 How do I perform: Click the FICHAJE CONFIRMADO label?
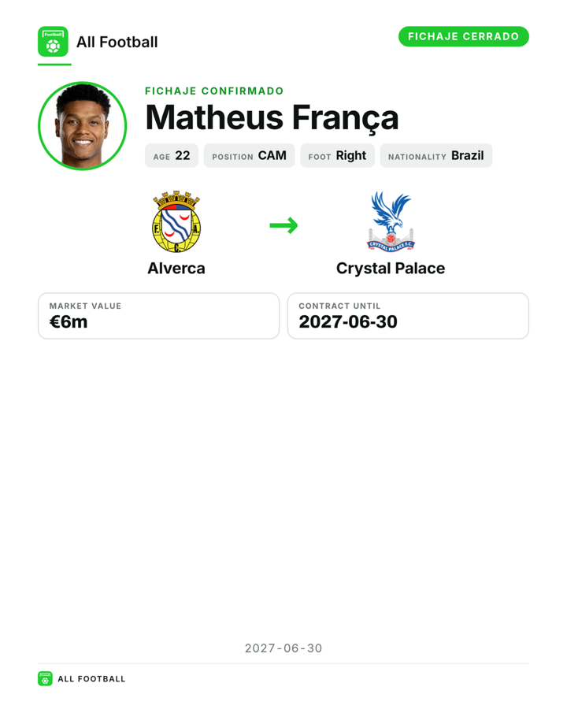[214, 91]
